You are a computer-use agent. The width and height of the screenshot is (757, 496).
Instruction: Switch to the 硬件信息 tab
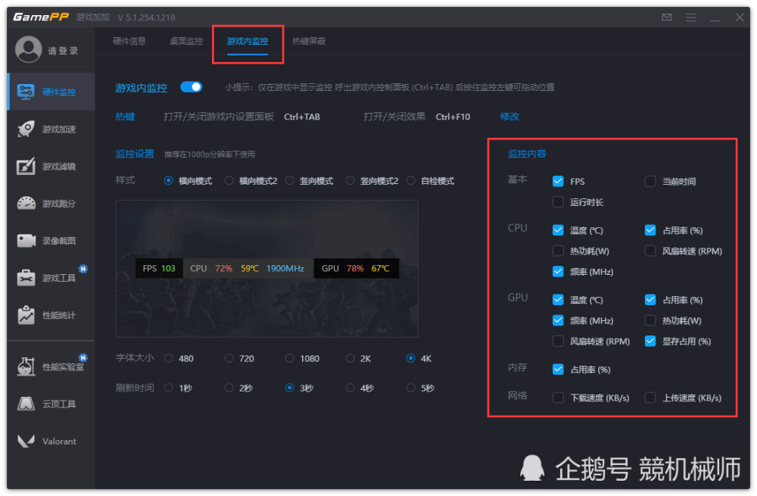[129, 41]
